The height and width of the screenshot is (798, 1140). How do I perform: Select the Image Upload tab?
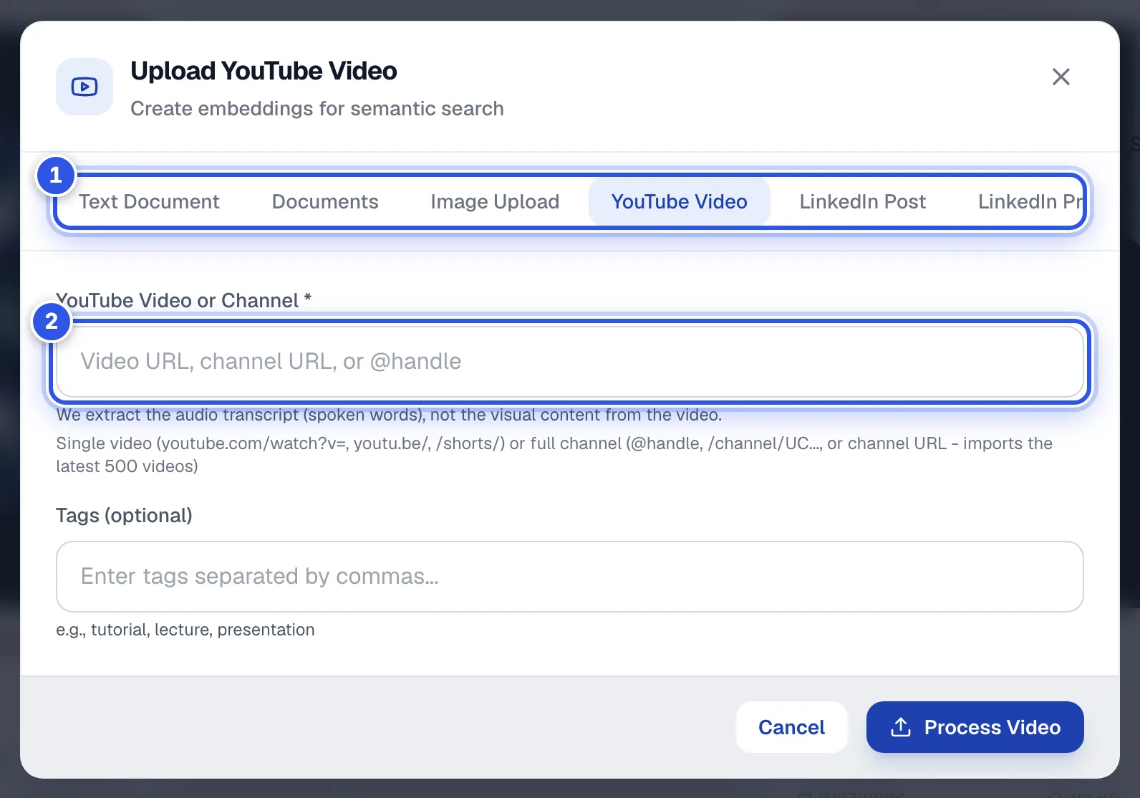(495, 202)
